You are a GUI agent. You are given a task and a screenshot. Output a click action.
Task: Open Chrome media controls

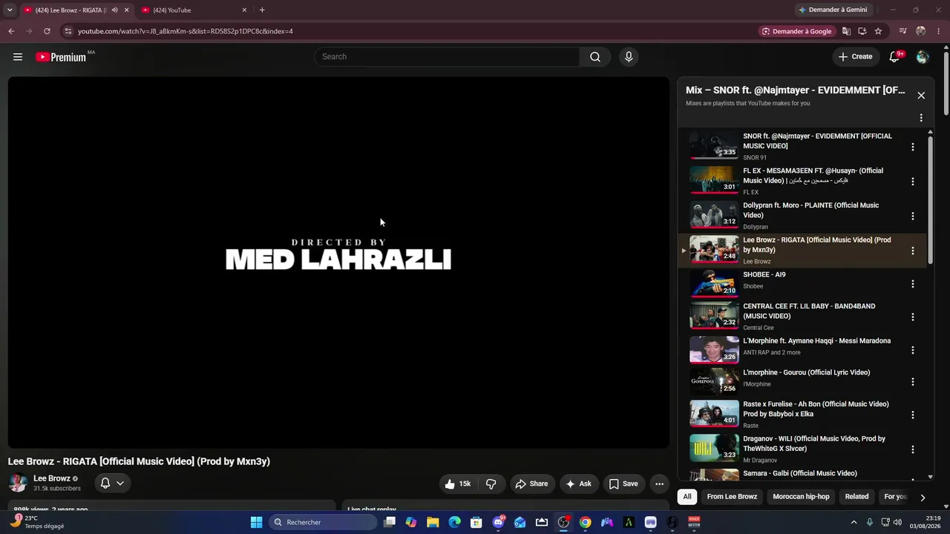pyautogui.click(x=902, y=31)
